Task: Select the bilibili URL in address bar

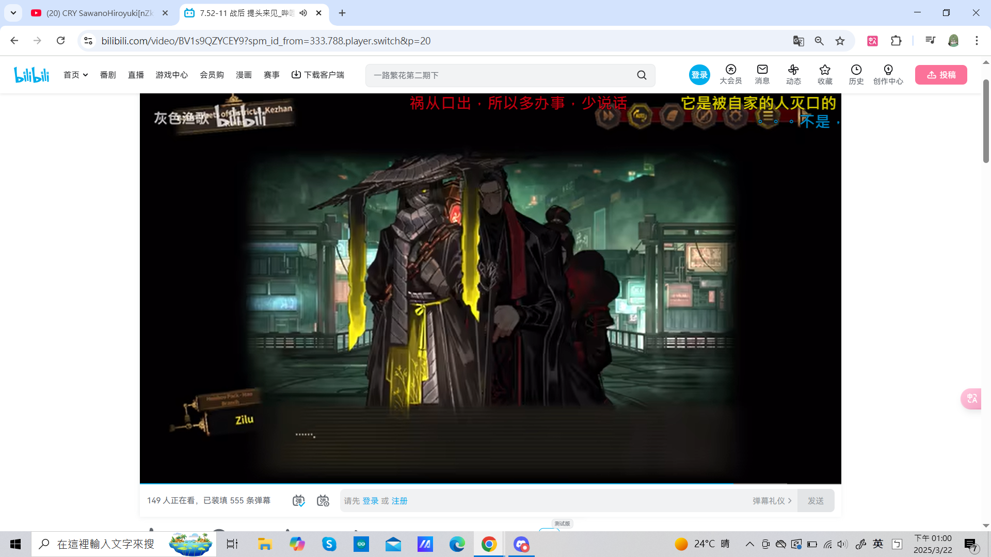Action: point(266,41)
